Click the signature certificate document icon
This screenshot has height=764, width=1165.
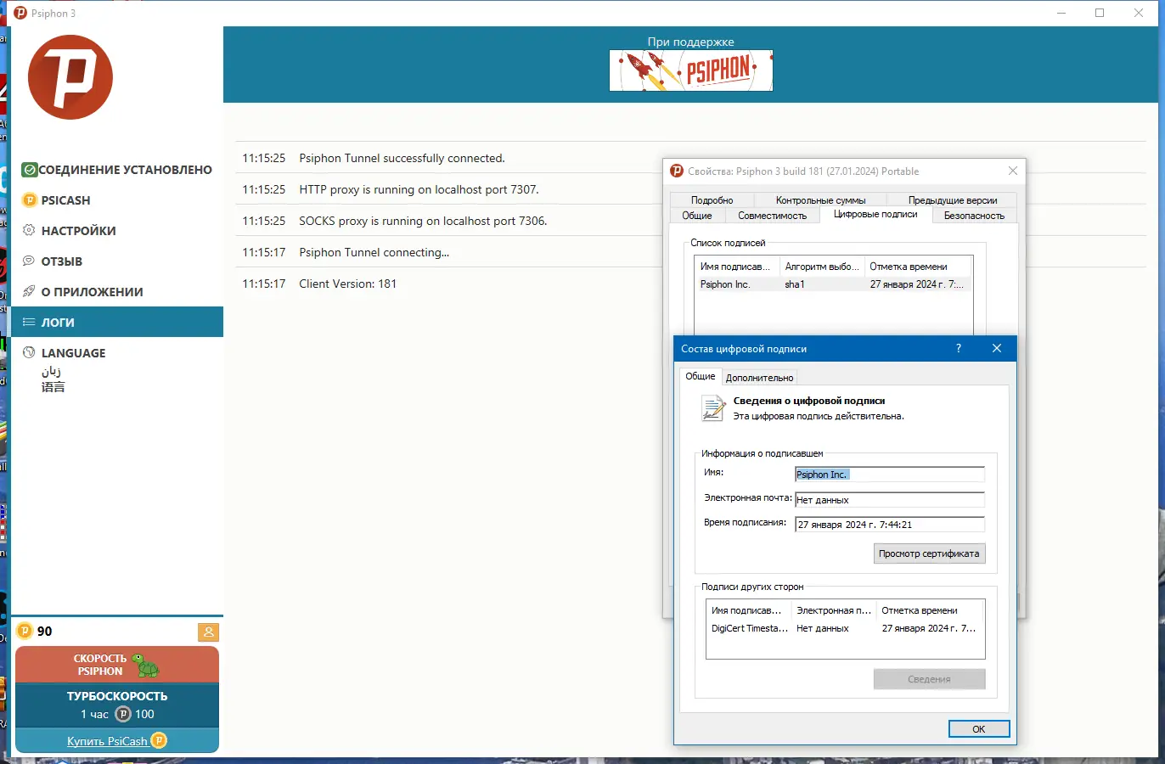click(712, 408)
